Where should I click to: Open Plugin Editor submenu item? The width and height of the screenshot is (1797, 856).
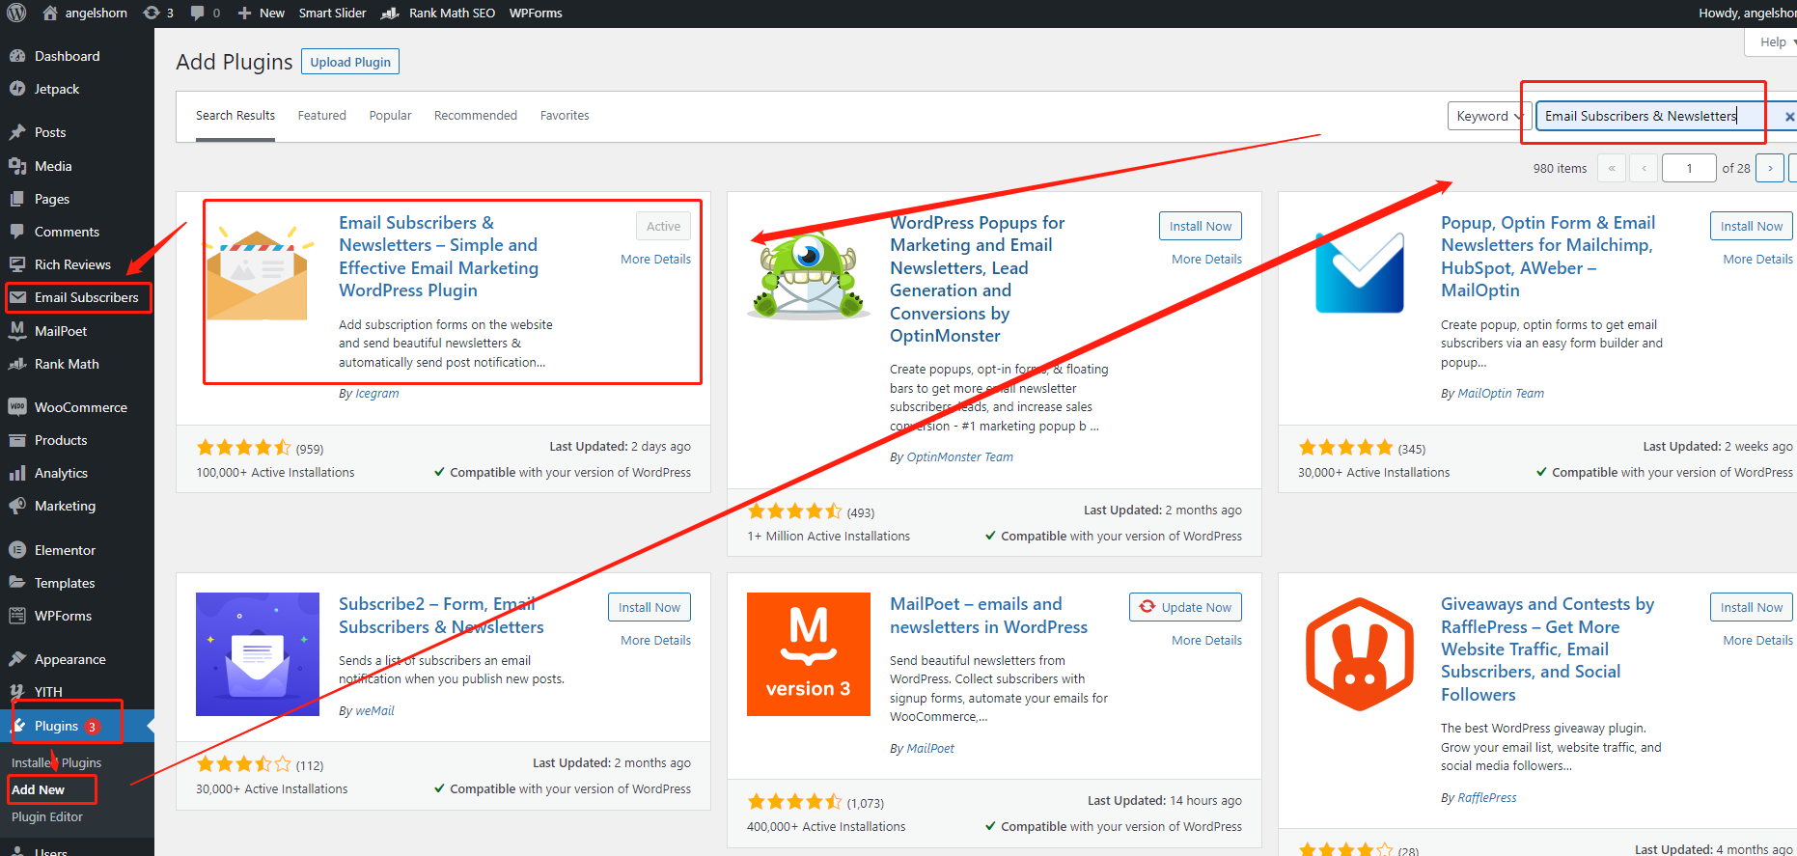point(47,816)
